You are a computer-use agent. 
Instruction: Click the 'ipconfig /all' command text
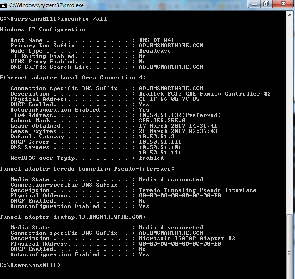(x=84, y=19)
